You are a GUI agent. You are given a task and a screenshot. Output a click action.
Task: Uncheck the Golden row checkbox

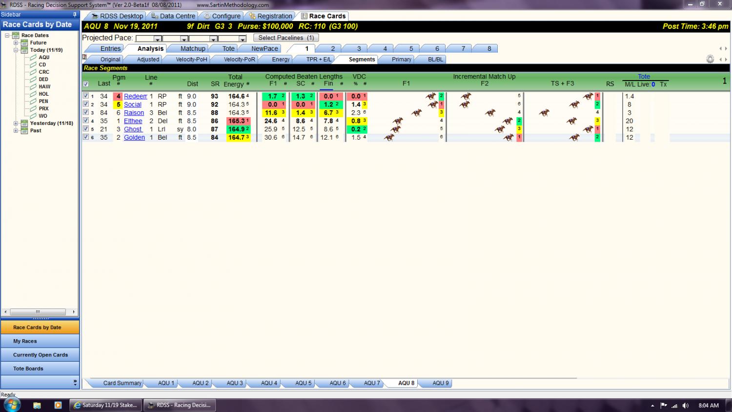[86, 138]
